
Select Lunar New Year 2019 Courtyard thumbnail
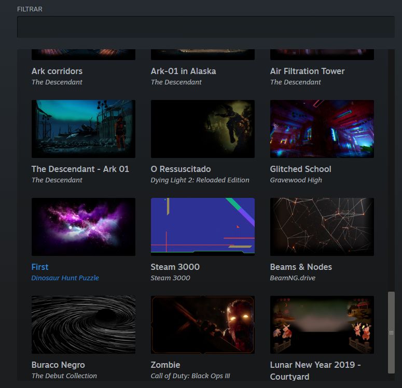[322, 325]
